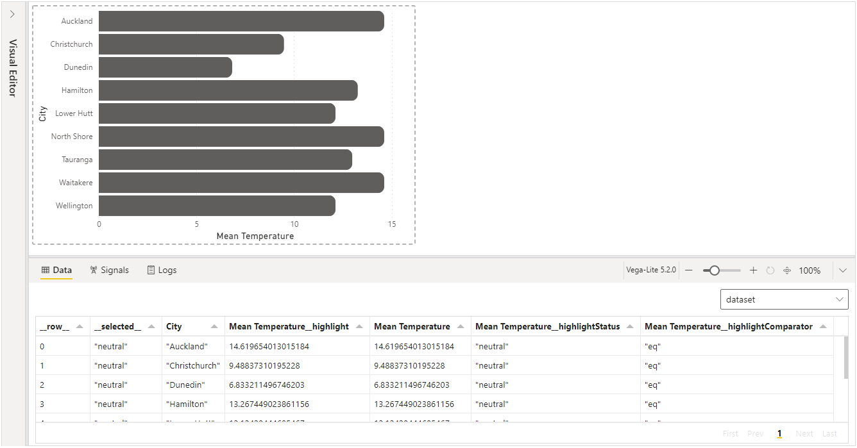The image size is (857, 448).
Task: Sort Mean Temperature__highlightStatus column via its arrow
Action: click(x=630, y=326)
